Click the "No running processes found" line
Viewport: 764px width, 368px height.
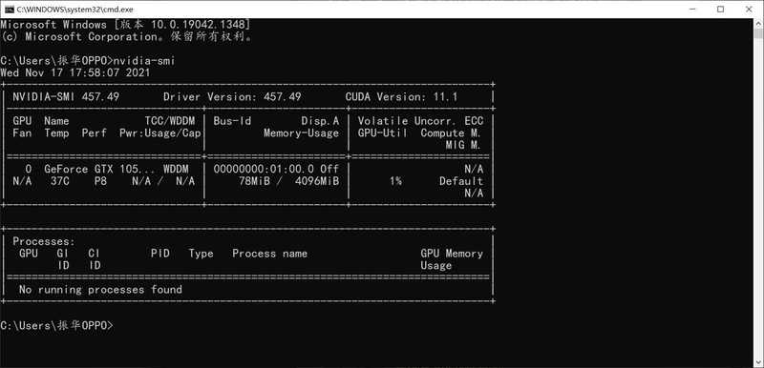tap(100, 290)
